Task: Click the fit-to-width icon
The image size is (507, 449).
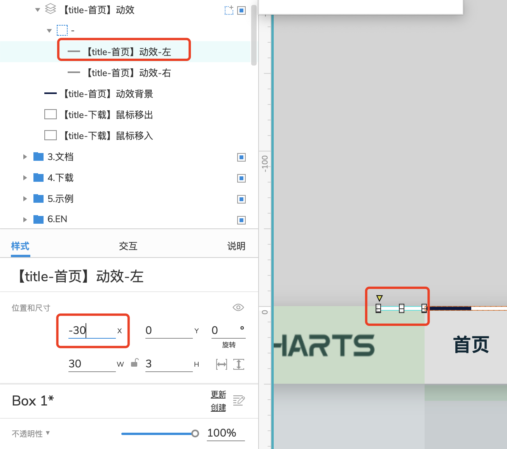Action: pos(222,364)
